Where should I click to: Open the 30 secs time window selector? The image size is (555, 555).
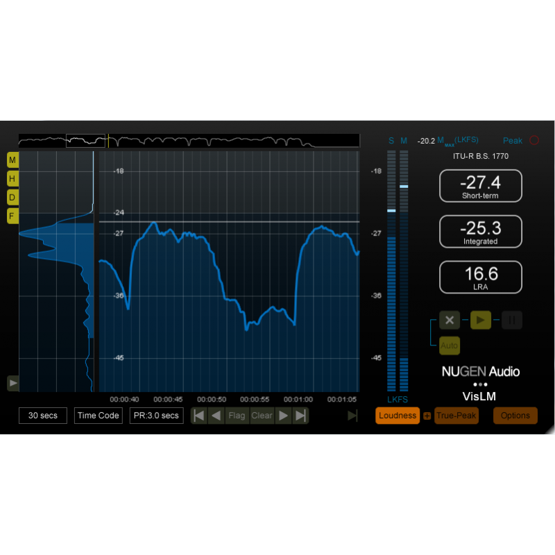pos(42,415)
